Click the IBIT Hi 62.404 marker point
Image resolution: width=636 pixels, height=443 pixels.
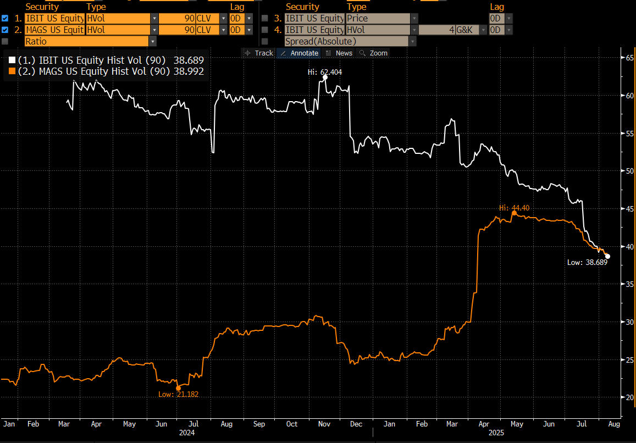point(325,77)
